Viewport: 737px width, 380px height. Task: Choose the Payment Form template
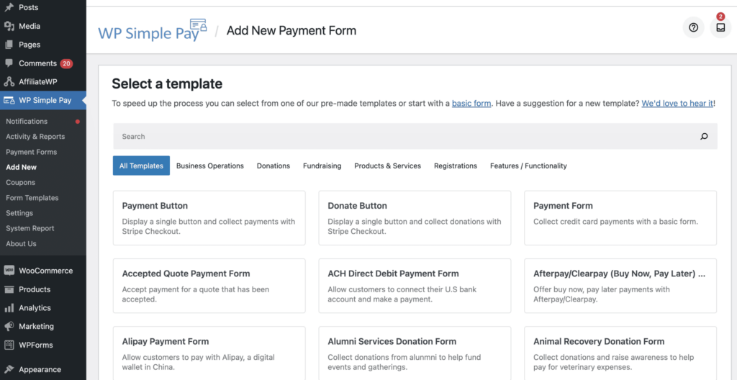(x=620, y=218)
